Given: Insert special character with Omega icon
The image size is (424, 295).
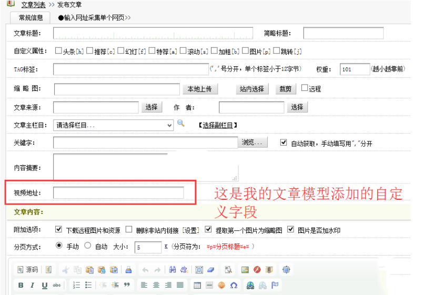Looking at the screenshot, I should click(234, 285).
